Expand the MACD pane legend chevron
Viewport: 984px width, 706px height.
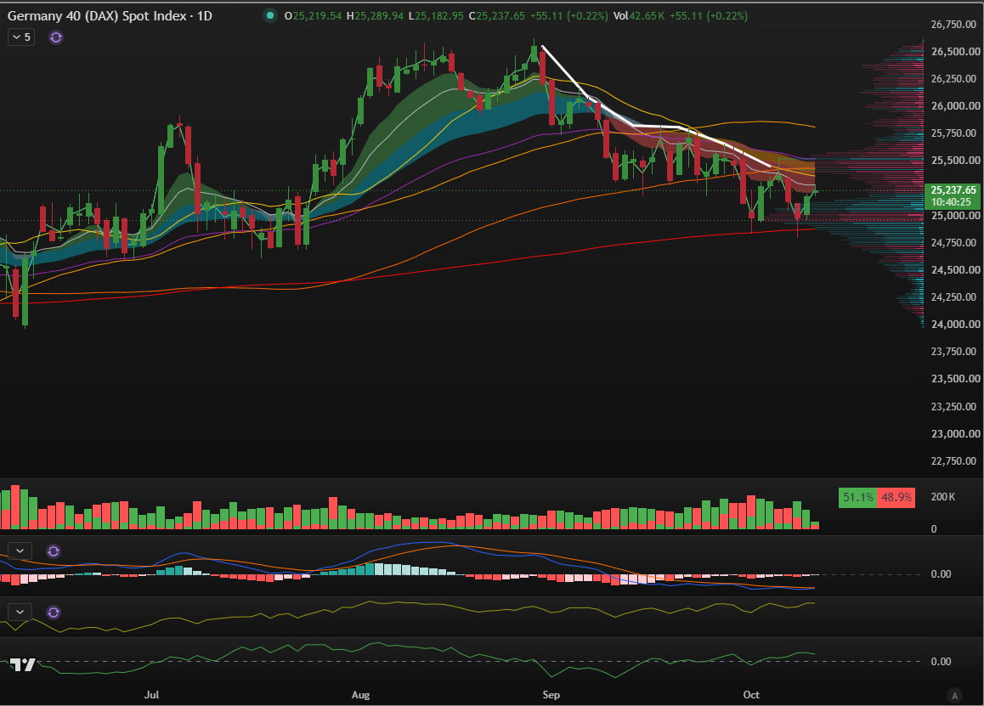[x=20, y=551]
